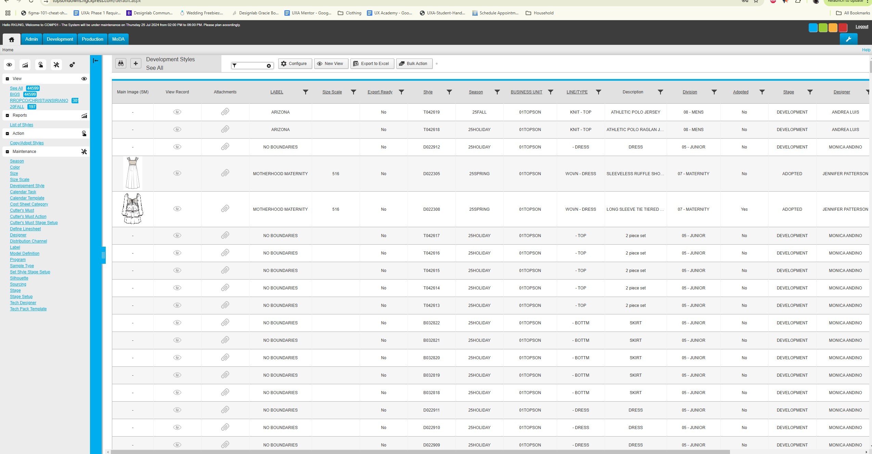Viewport: 872px width, 454px height.
Task: Select the green theme color swatch
Action: tap(823, 28)
